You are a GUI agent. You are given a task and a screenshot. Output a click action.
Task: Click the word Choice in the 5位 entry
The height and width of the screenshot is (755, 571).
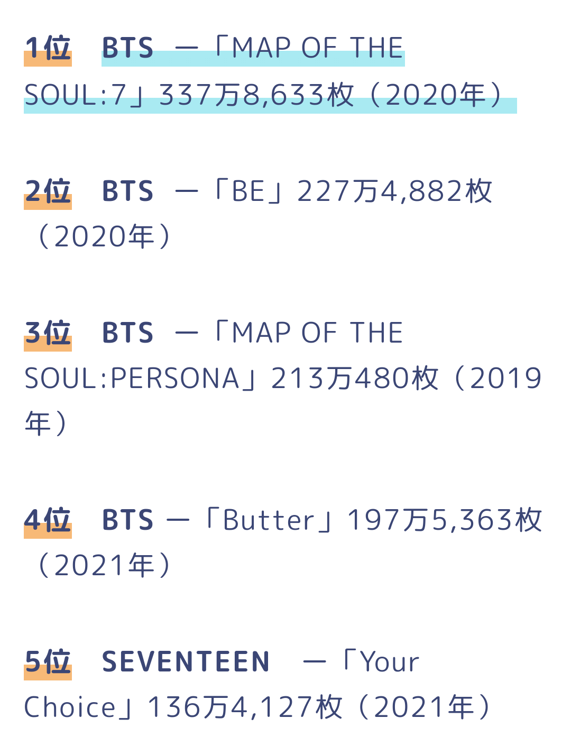[70, 707]
